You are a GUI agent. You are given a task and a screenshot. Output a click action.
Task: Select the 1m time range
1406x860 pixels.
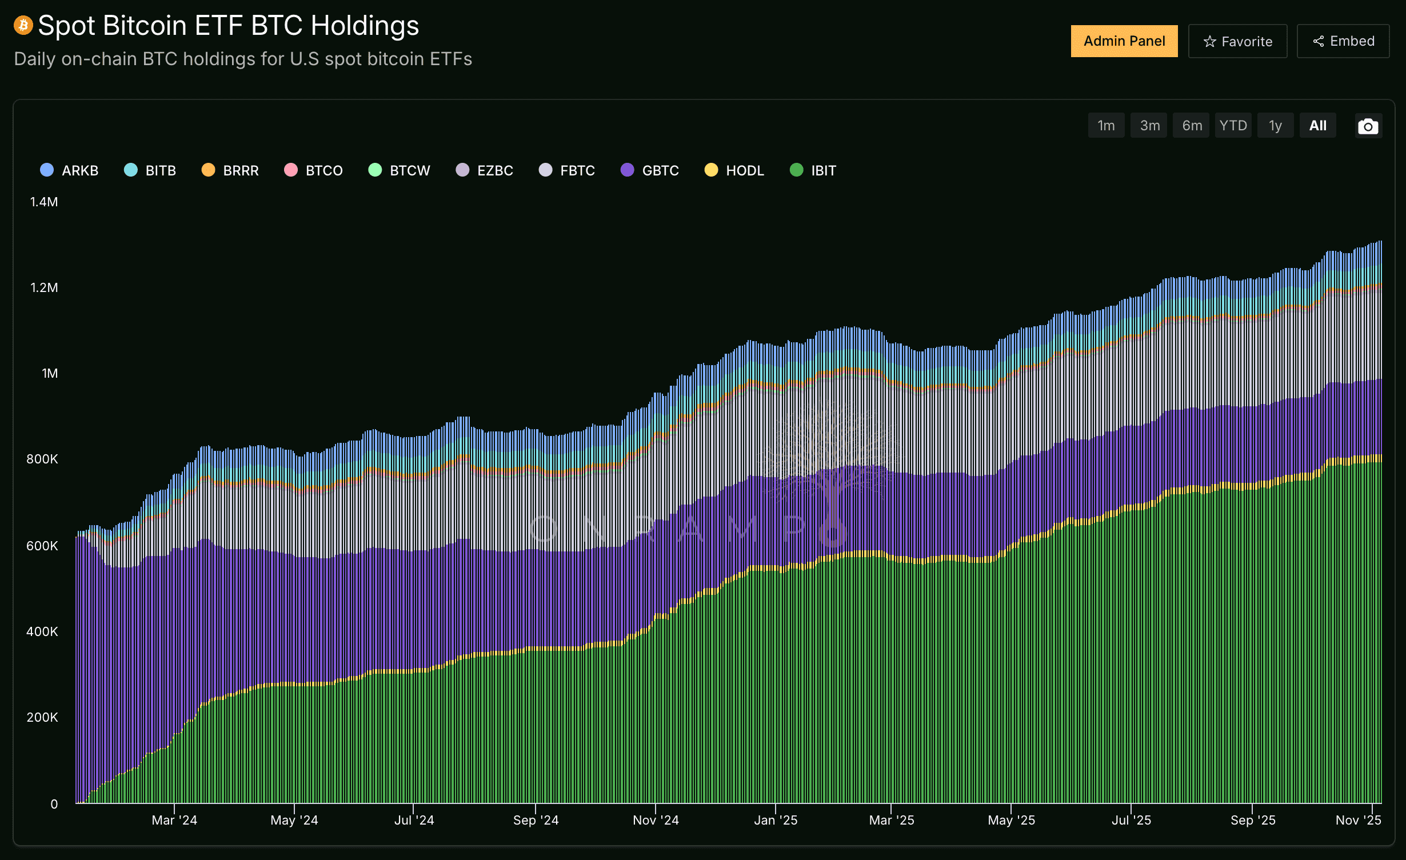[1105, 126]
